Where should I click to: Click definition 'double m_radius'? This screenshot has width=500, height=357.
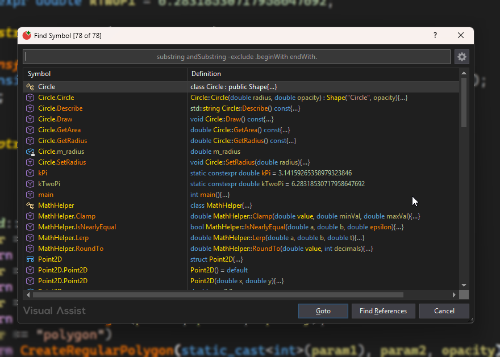coord(215,152)
